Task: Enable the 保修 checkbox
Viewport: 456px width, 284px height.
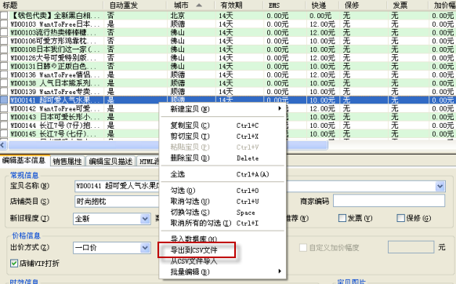Action: 400,218
